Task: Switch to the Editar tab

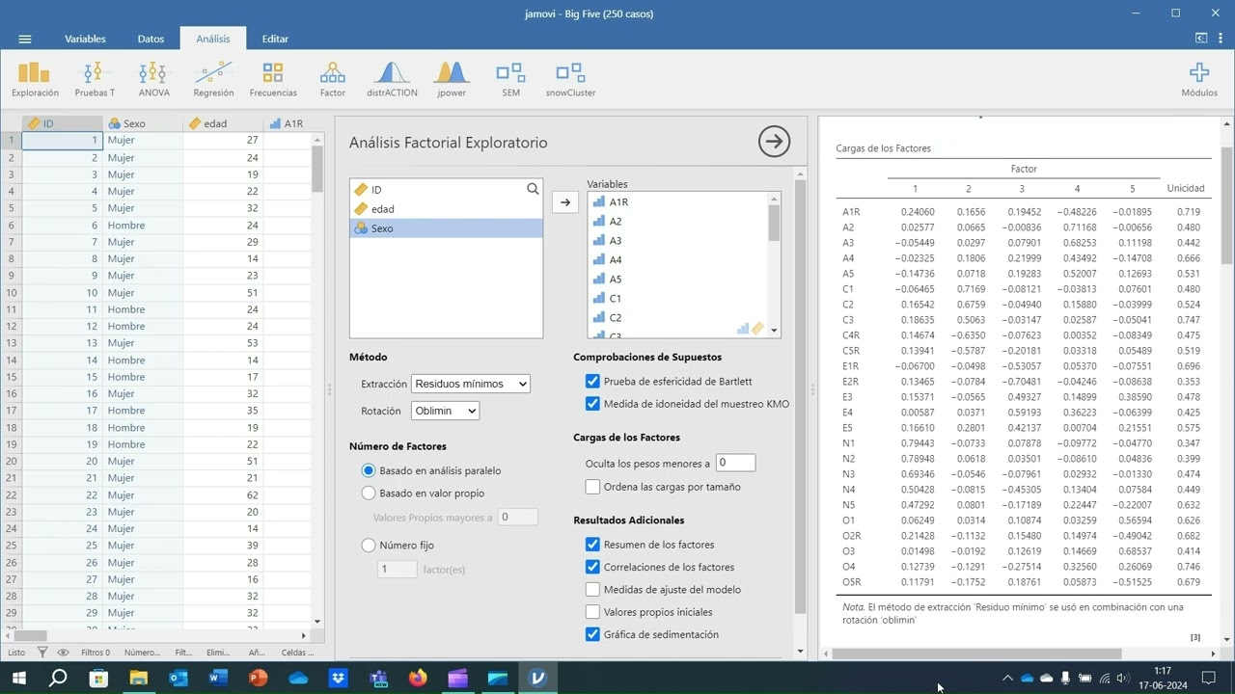Action: click(275, 39)
